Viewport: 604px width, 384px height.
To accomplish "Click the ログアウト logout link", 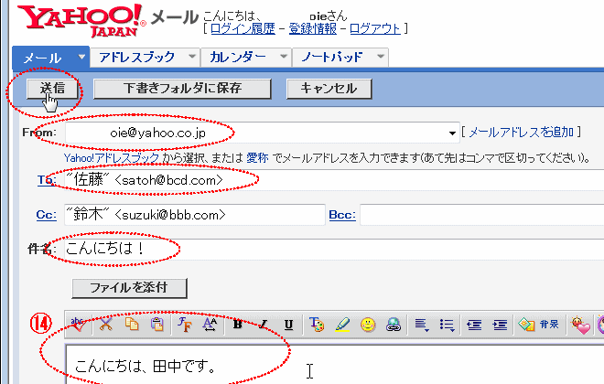I will [x=375, y=28].
